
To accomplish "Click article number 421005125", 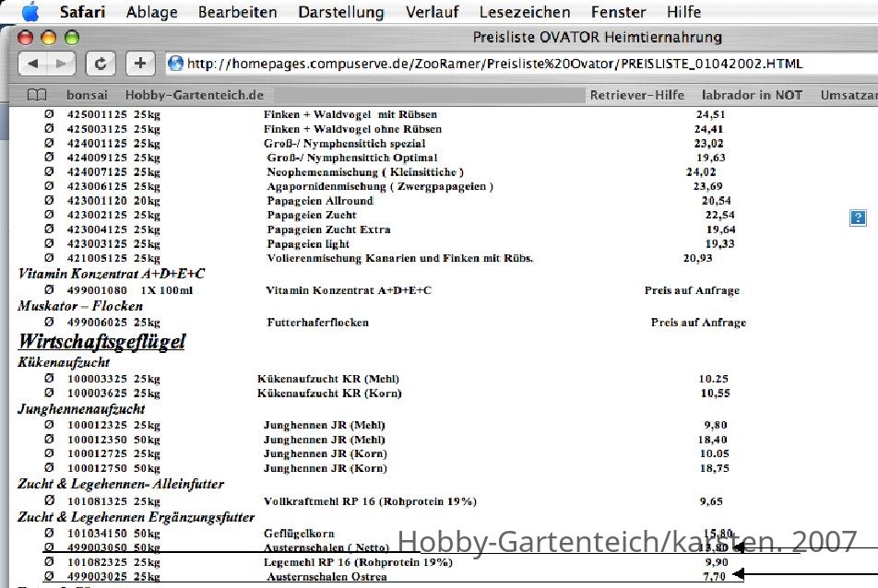I will [x=97, y=258].
